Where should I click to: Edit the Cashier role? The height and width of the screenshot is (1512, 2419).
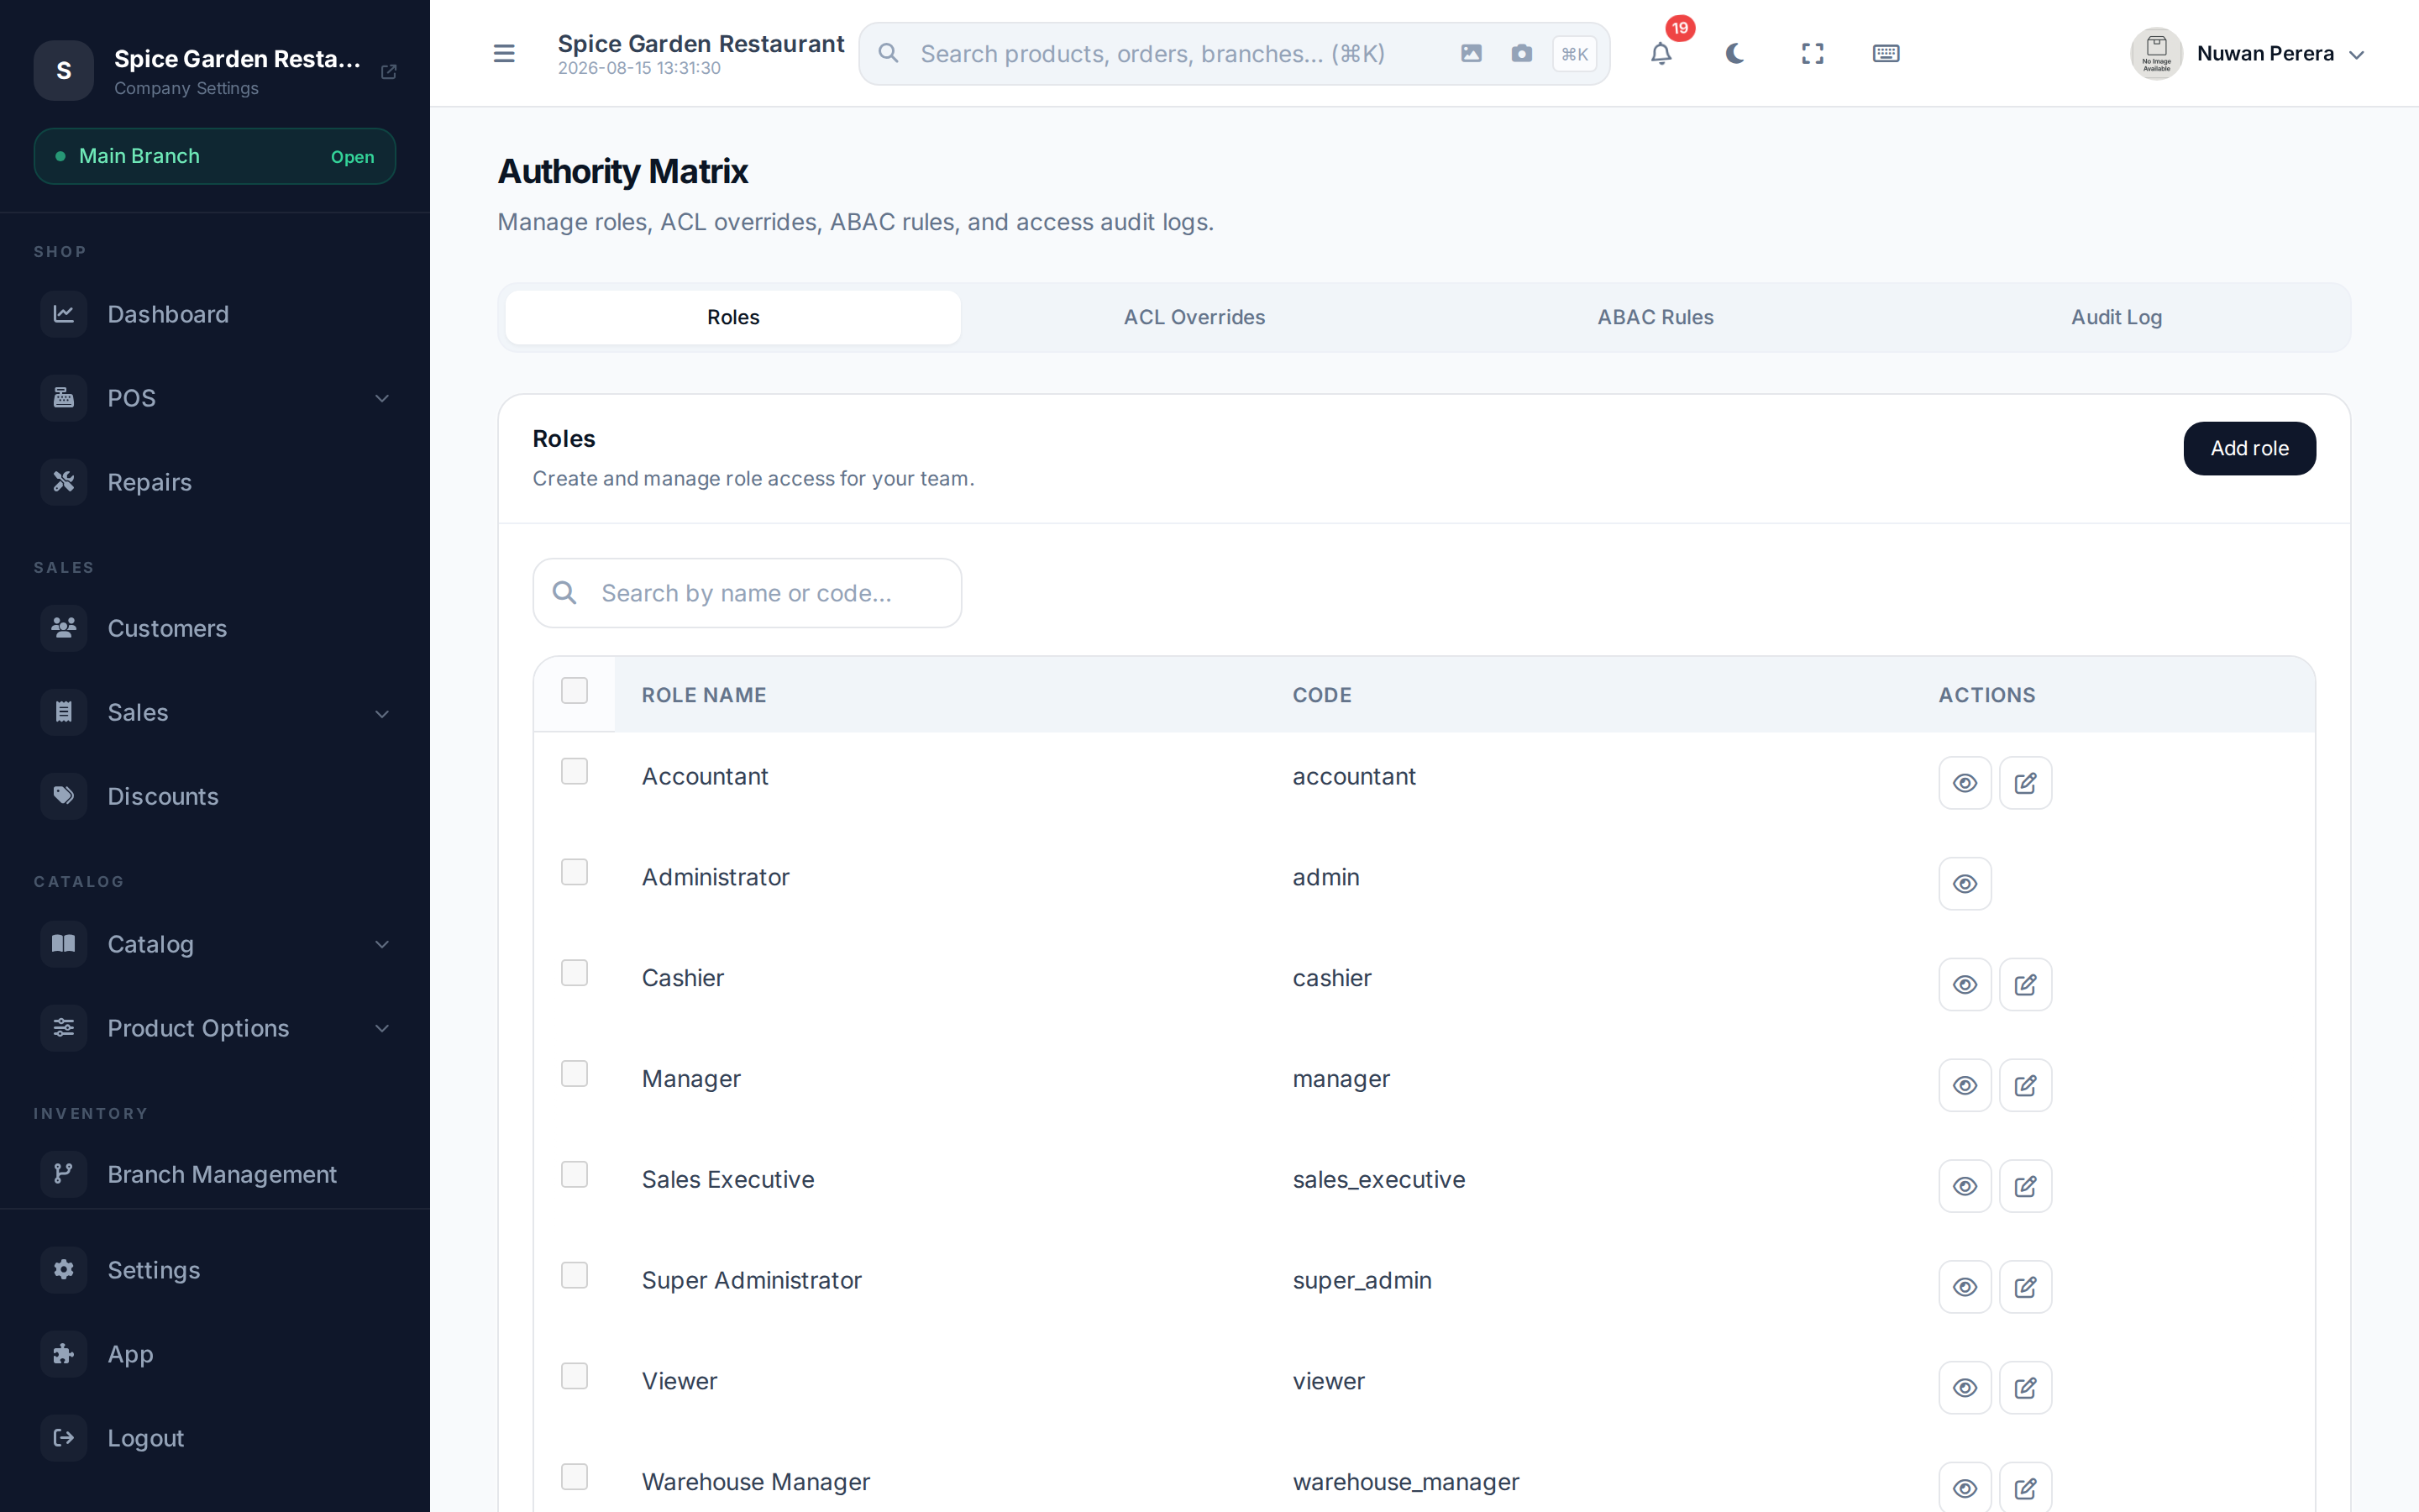point(2025,985)
